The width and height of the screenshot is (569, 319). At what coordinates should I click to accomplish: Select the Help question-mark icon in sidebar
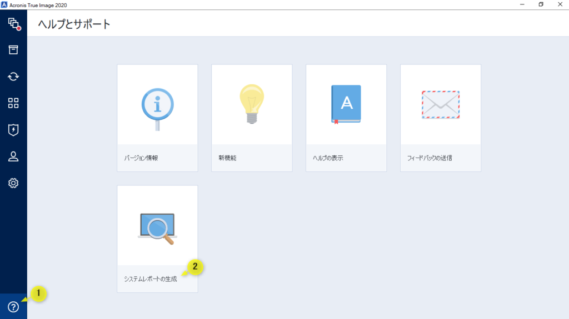(13, 307)
